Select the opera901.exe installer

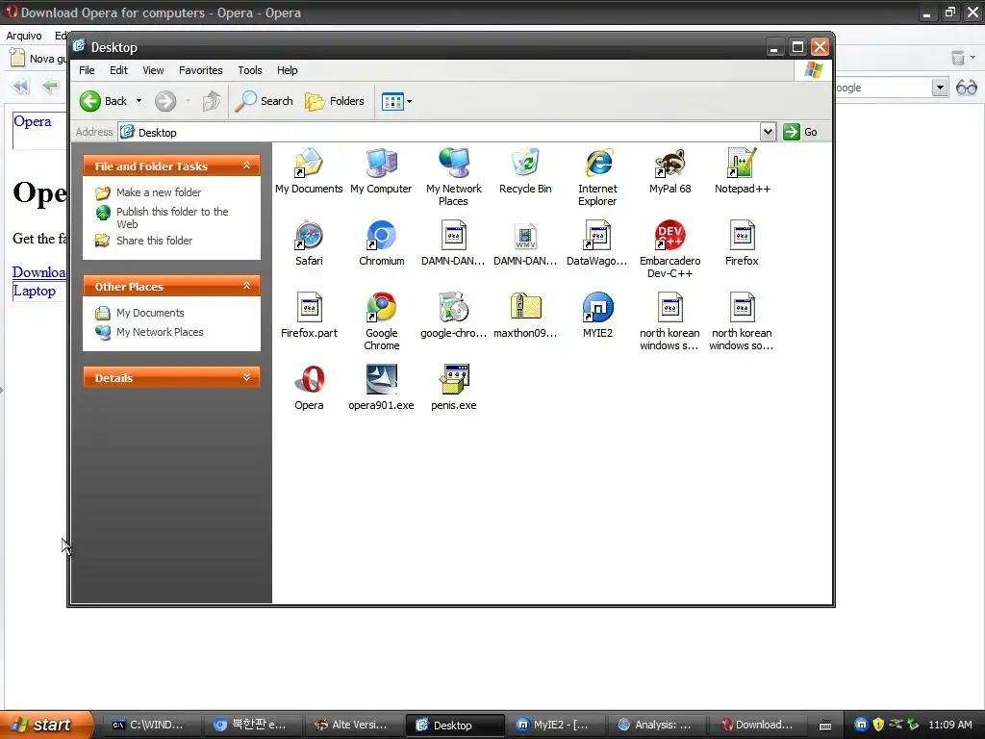[381, 387]
